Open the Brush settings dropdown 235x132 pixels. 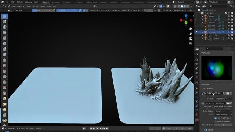(x=94, y=10)
